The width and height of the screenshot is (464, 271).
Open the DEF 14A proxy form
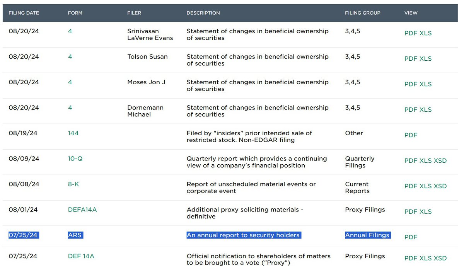point(81,256)
